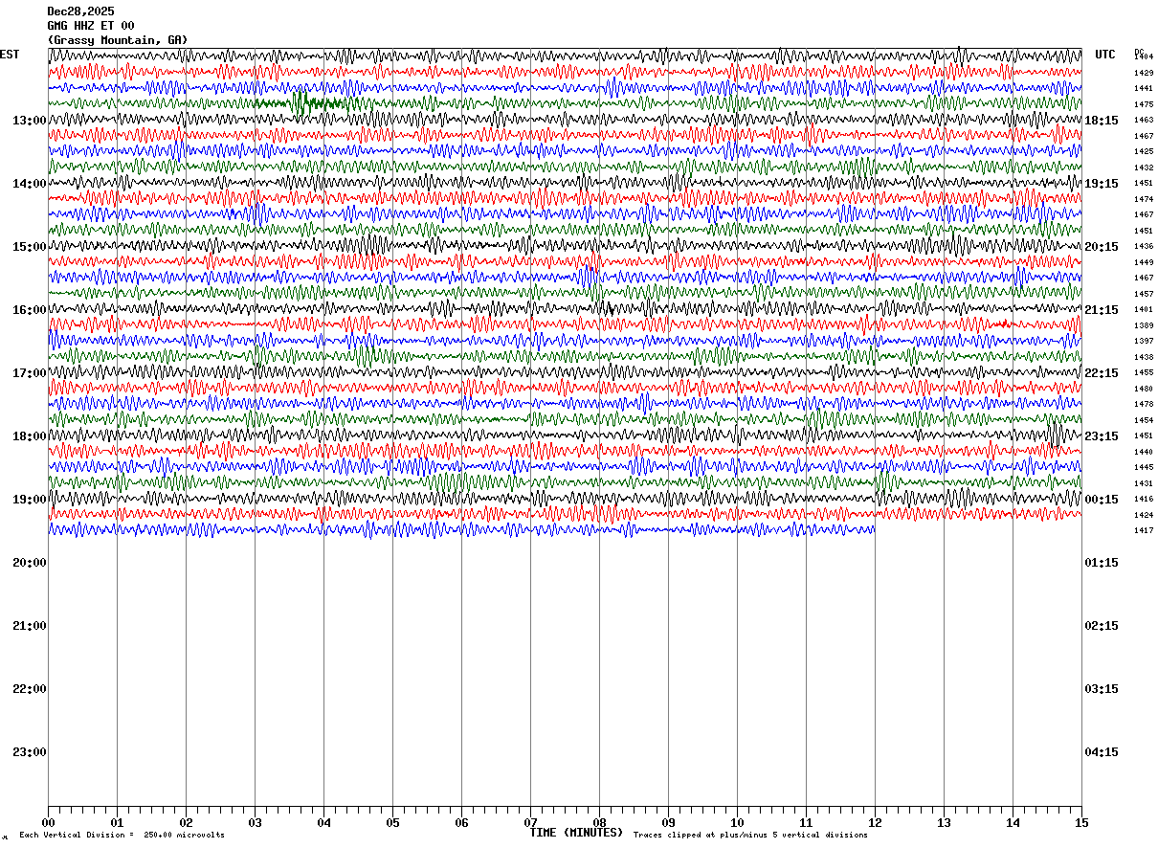This screenshot has width=1158, height=848.
Task: Click the "13:00" EST time label
Action: point(30,120)
